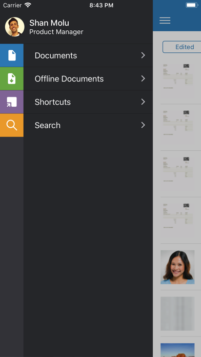Tap Shan Molu's profile avatar

pos(14,27)
